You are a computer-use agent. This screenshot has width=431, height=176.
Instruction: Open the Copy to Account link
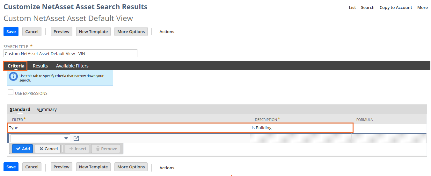(396, 7)
